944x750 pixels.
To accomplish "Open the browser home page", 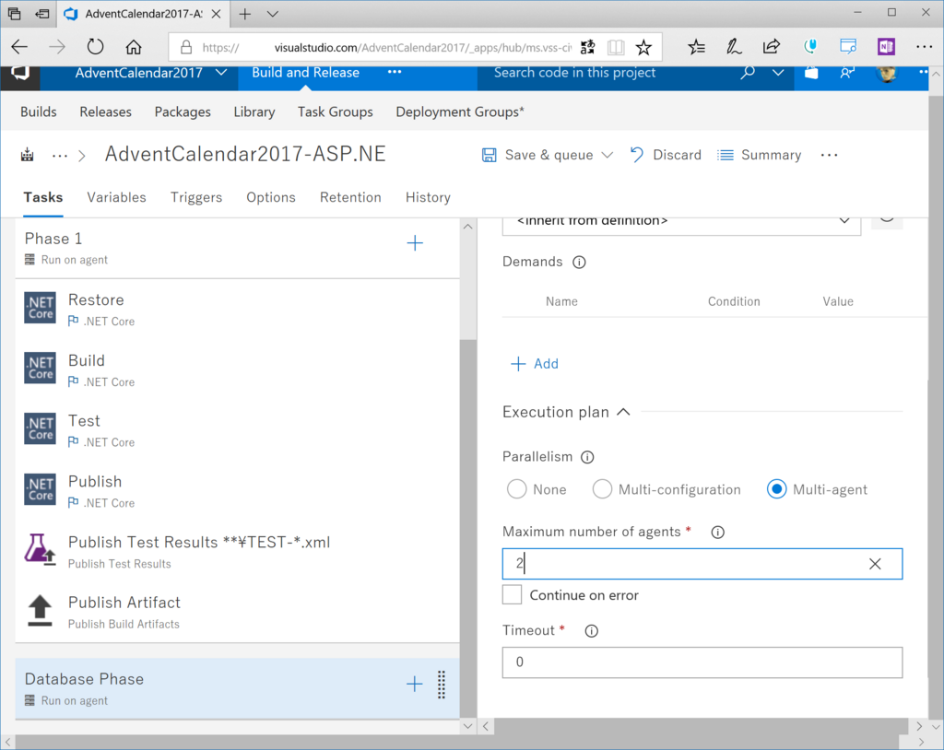I will point(134,47).
